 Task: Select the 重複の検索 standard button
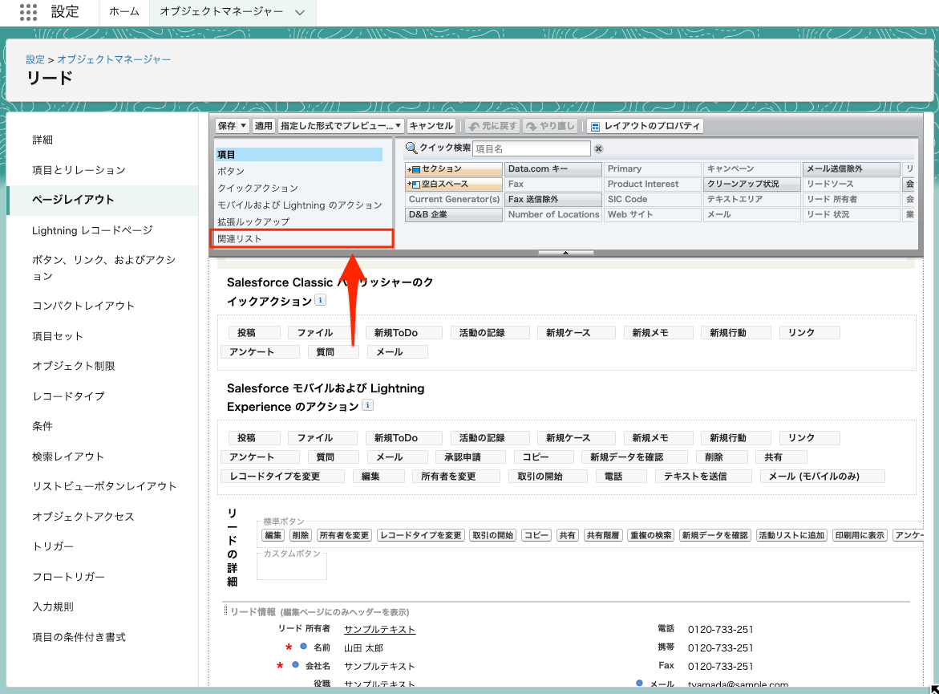coord(651,535)
